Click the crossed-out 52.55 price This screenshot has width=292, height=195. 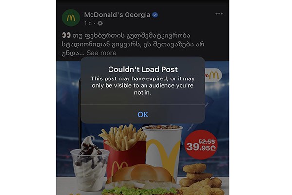pos(207,142)
